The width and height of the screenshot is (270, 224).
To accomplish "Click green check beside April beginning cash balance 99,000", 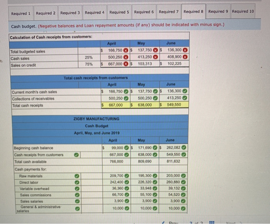I will click(x=127, y=148).
